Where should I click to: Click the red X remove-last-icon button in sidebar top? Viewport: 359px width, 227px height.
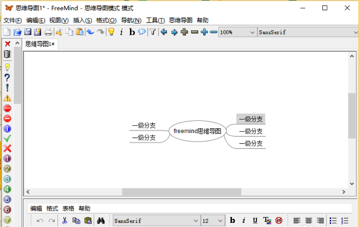tap(8, 44)
